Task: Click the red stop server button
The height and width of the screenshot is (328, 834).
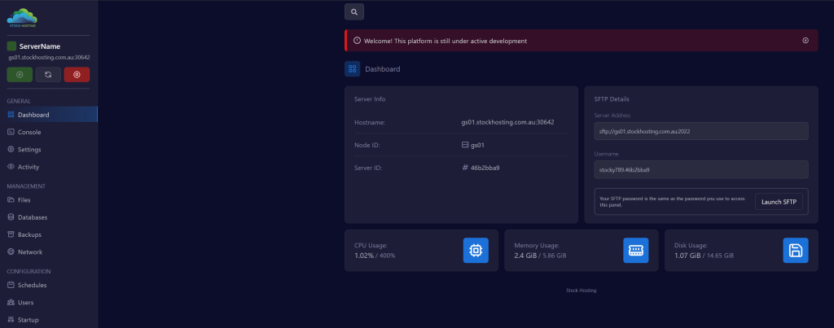Action: click(x=77, y=75)
